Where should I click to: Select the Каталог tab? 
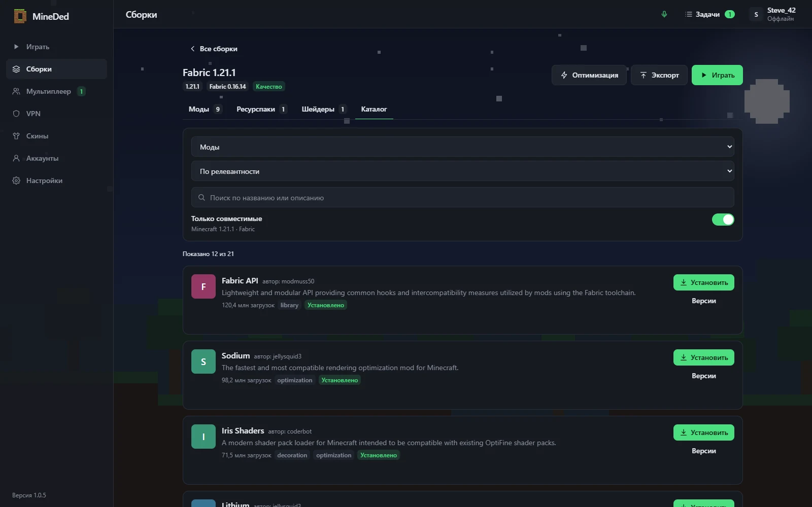tap(374, 109)
